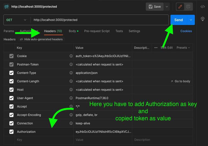
Task: Open the code snippet icon
Action: pyautogui.click(x=203, y=7)
